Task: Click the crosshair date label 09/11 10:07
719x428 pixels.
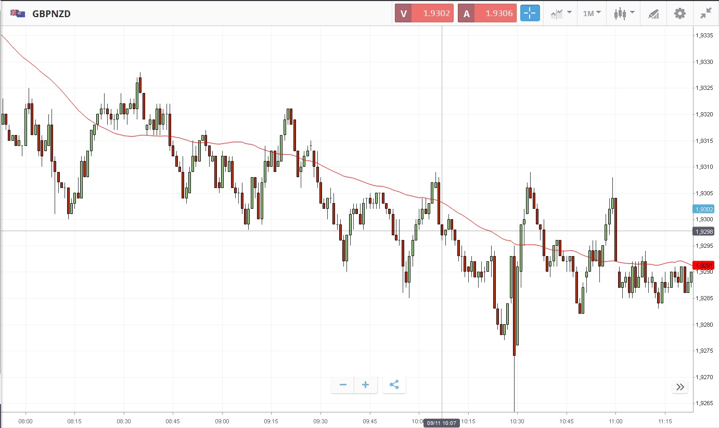Action: pyautogui.click(x=442, y=423)
